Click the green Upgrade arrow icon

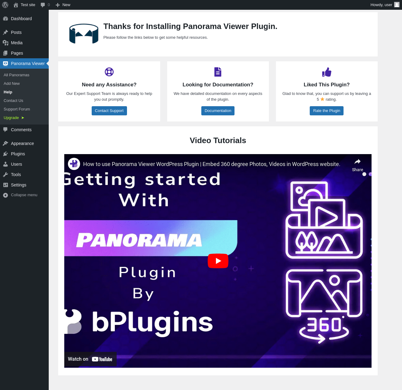(x=23, y=118)
